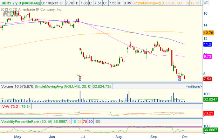Click the volume average value 32,824,735
Viewport: 219px width, 139px height.
(102, 86)
